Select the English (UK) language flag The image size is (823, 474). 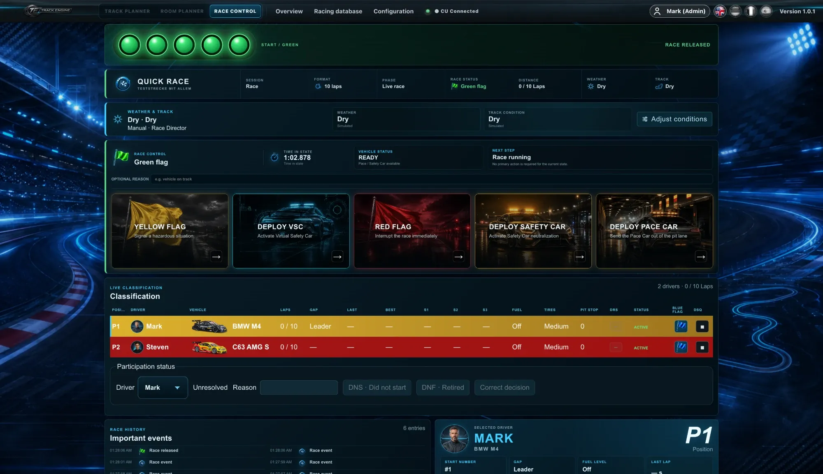click(720, 11)
